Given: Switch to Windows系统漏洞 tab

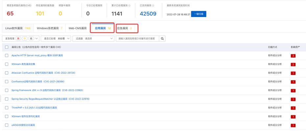Looking at the screenshot, I should pos(50,28).
